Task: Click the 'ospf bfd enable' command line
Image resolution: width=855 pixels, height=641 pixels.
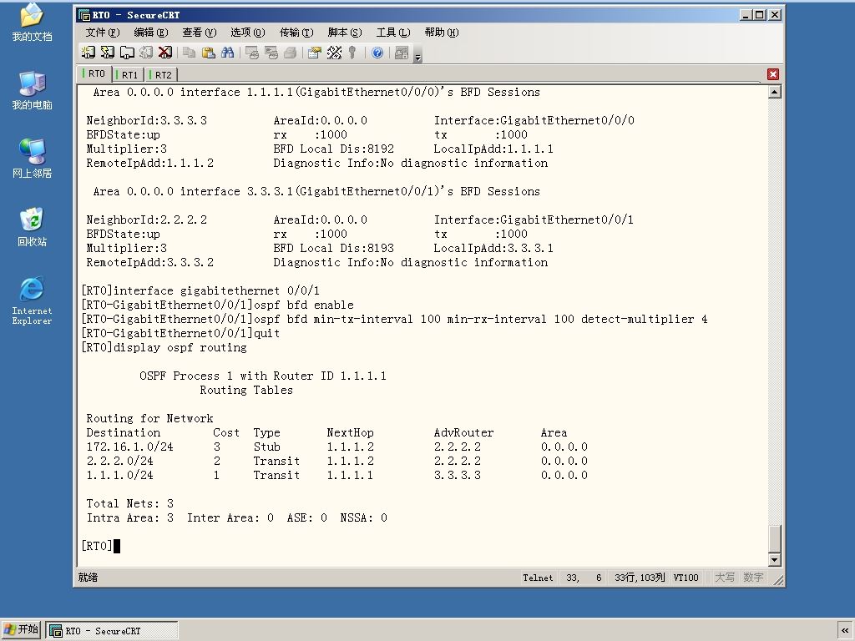Action: coord(217,305)
